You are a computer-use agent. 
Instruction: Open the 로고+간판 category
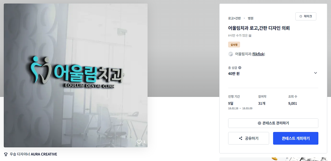click(234, 18)
